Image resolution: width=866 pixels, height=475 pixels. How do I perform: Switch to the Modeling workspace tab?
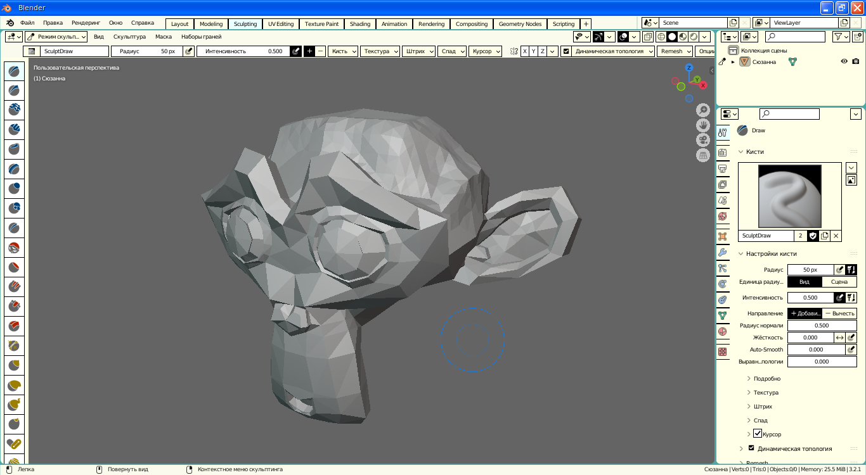[x=211, y=24]
